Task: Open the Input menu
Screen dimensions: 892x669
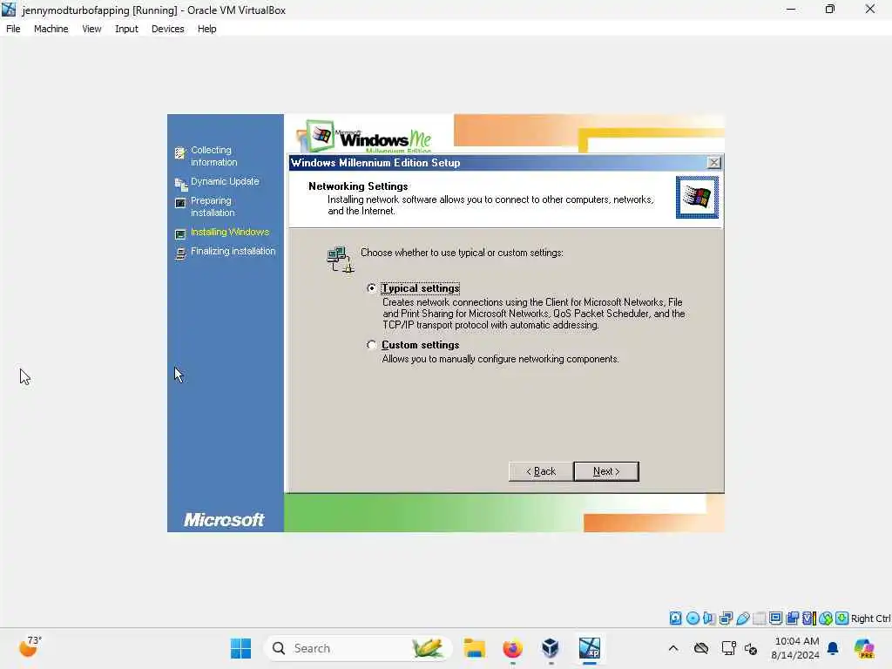Action: [126, 29]
